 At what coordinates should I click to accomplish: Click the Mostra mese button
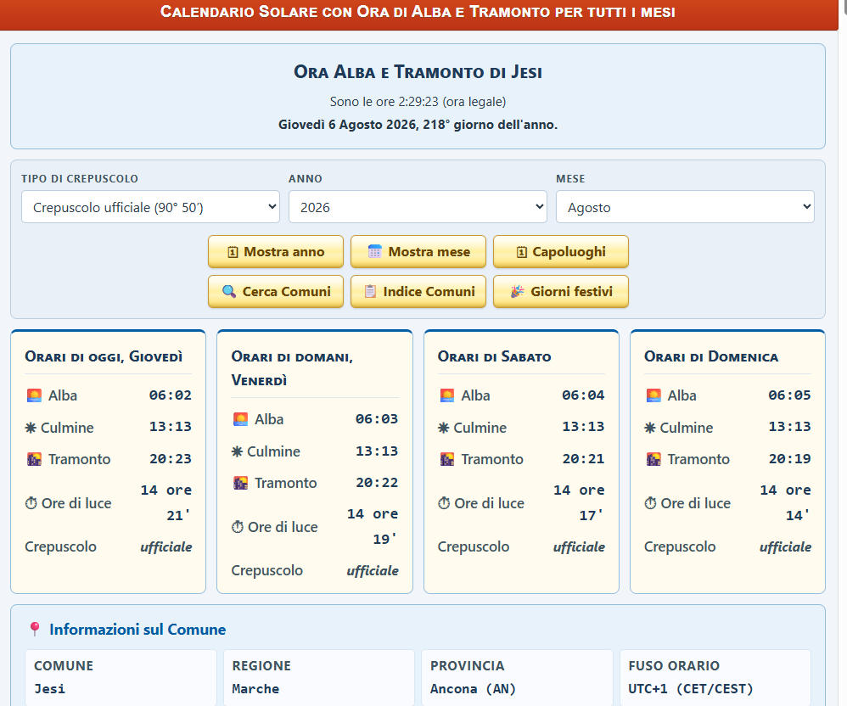click(x=418, y=252)
